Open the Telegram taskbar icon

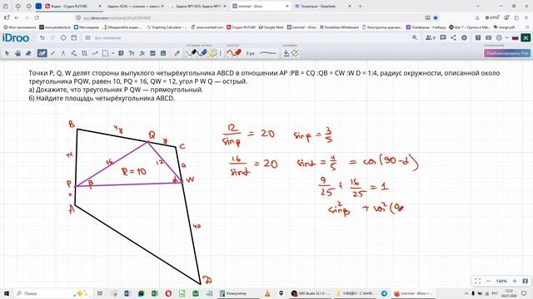click(x=384, y=293)
